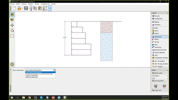Open the Sismo frame
178x100 pixels.
pyautogui.click(x=160, y=55)
